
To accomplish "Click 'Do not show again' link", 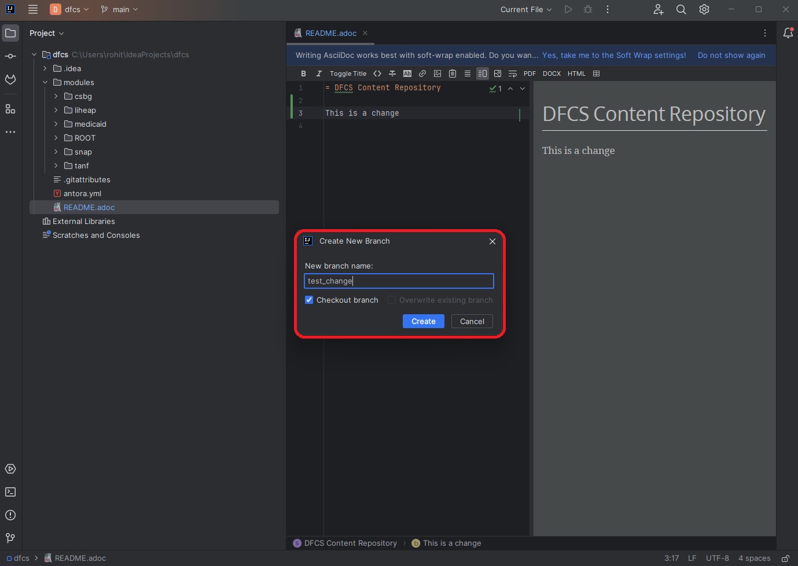I will 731,55.
